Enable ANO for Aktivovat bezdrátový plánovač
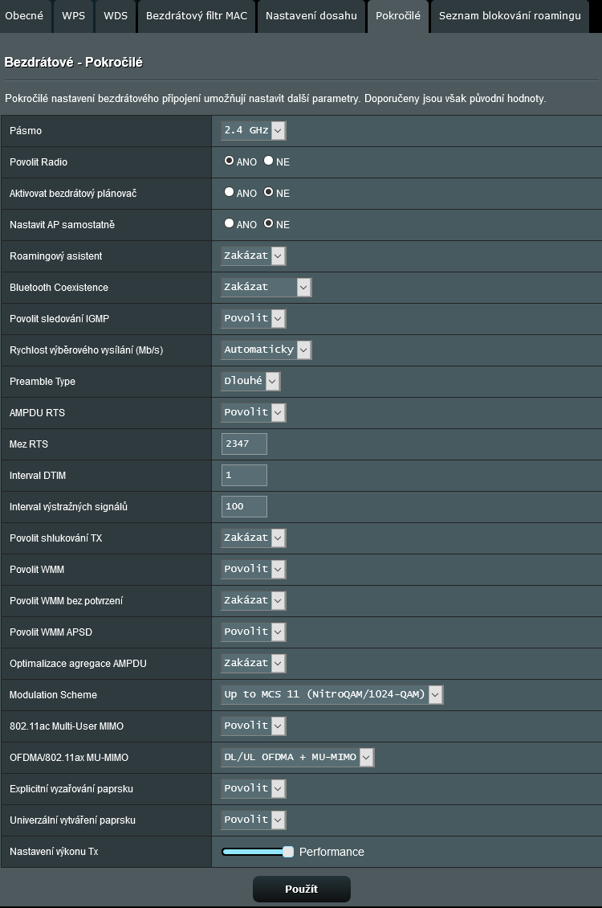This screenshot has height=908, width=602. coord(230,192)
